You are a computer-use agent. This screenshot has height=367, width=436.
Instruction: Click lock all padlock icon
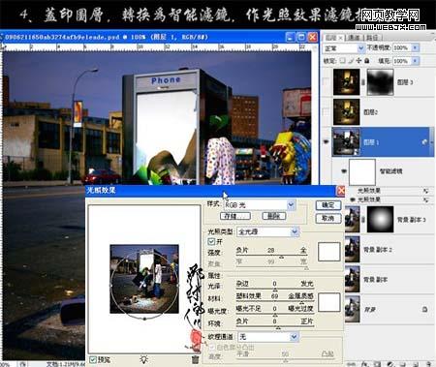pyautogui.click(x=367, y=60)
